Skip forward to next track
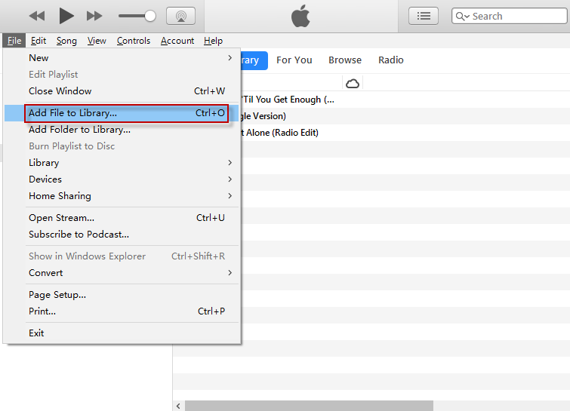This screenshot has height=411, width=570. (x=94, y=16)
